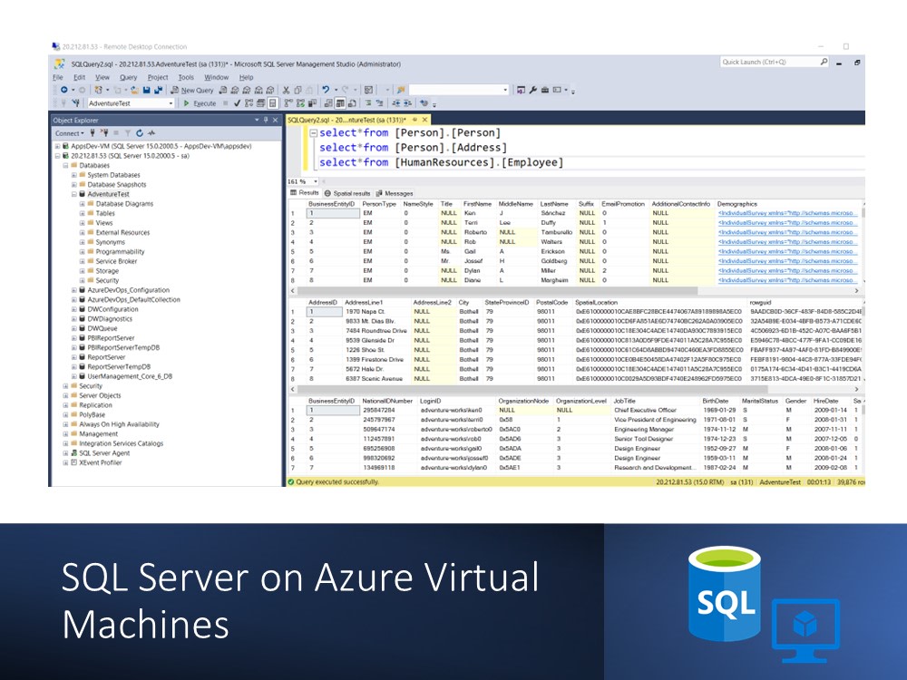Click the Save All icon in the toolbar
907x680 pixels.
point(159,90)
